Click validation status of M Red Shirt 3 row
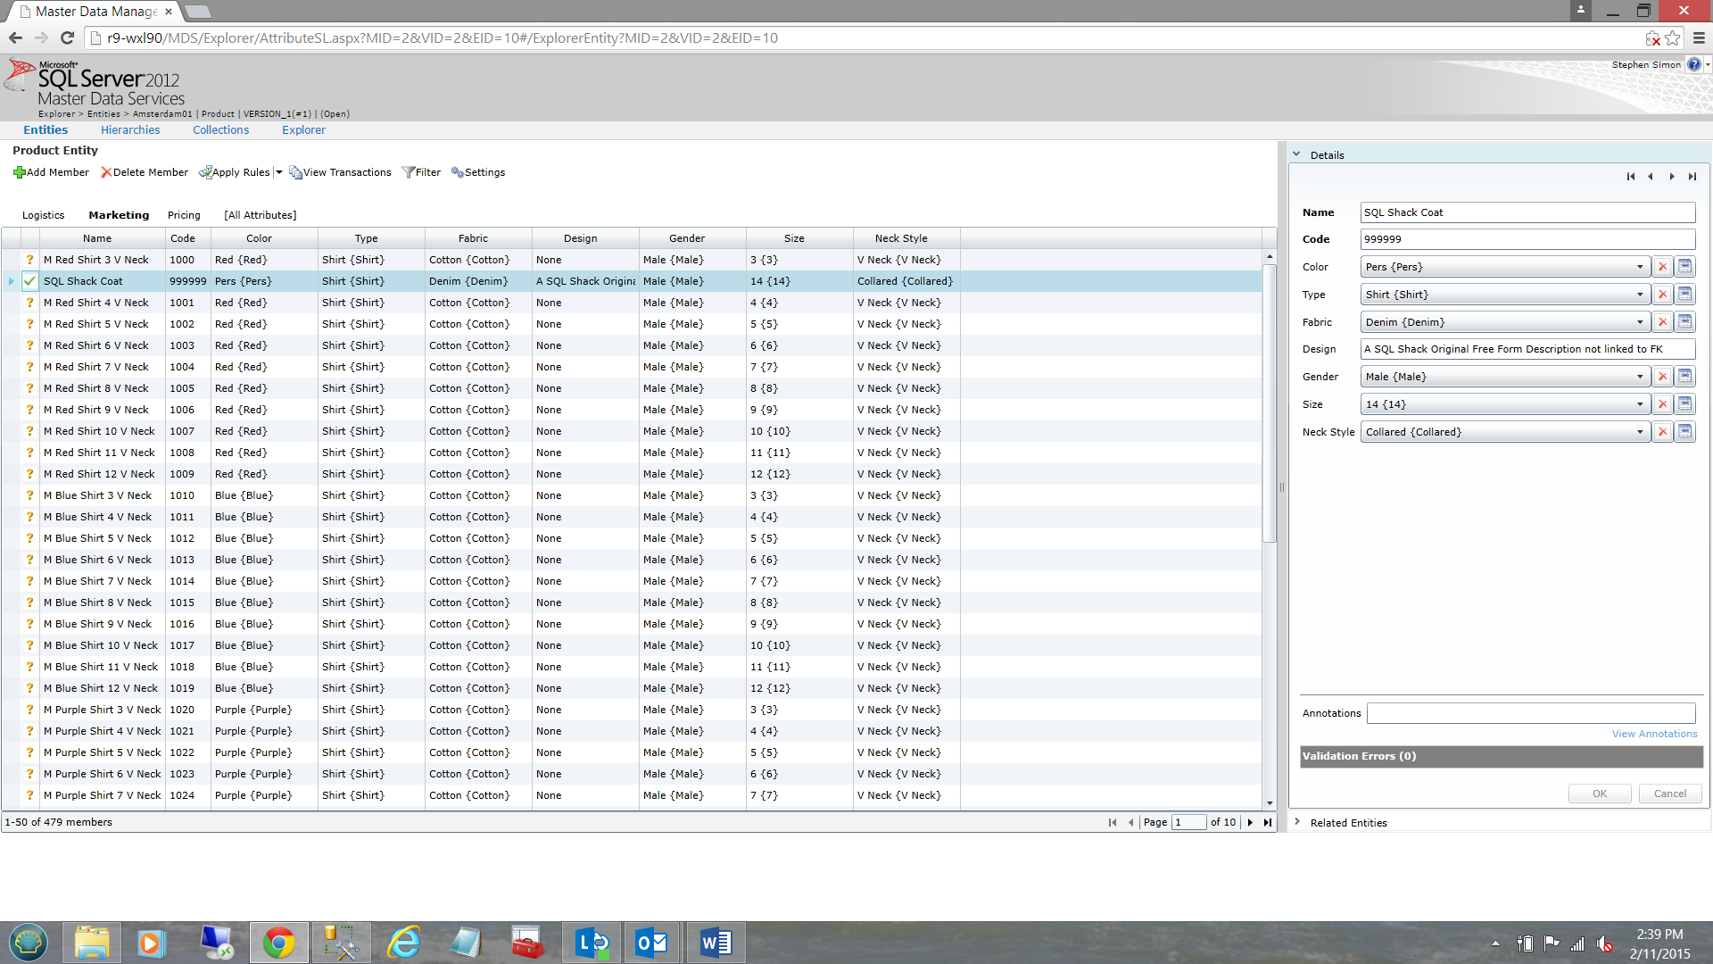Viewport: 1713px width, 964px height. coord(29,260)
